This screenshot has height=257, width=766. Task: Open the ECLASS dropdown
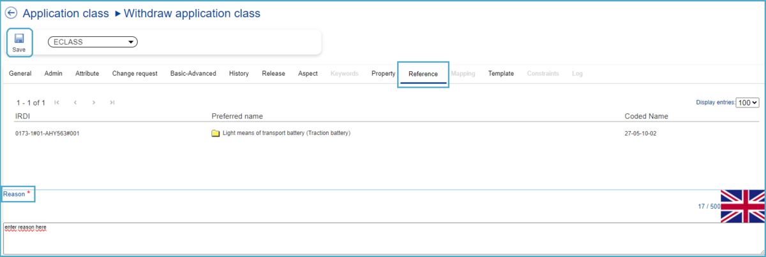pos(93,42)
